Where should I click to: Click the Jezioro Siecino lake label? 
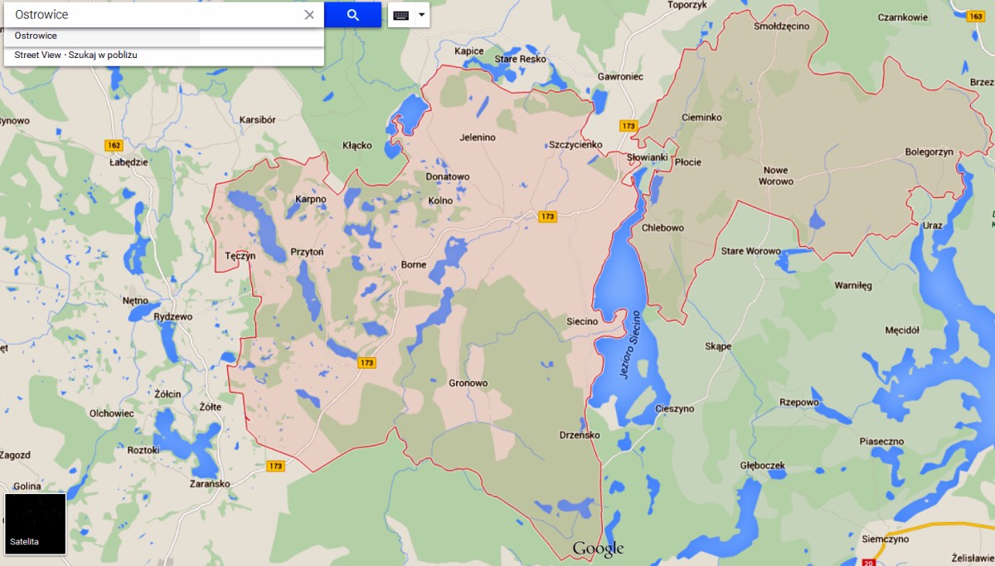(x=629, y=345)
